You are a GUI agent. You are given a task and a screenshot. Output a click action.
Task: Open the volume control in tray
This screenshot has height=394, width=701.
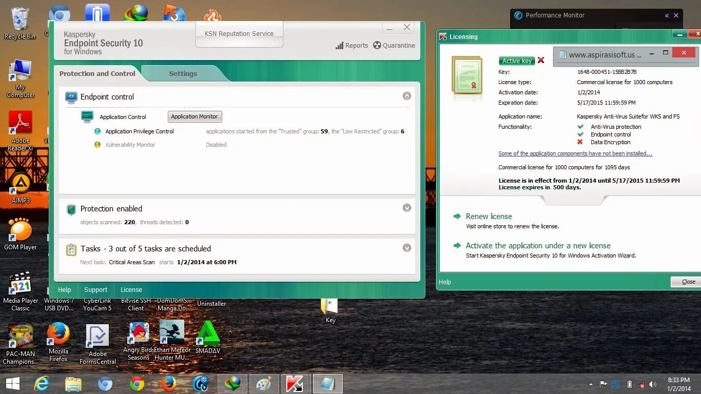(653, 384)
